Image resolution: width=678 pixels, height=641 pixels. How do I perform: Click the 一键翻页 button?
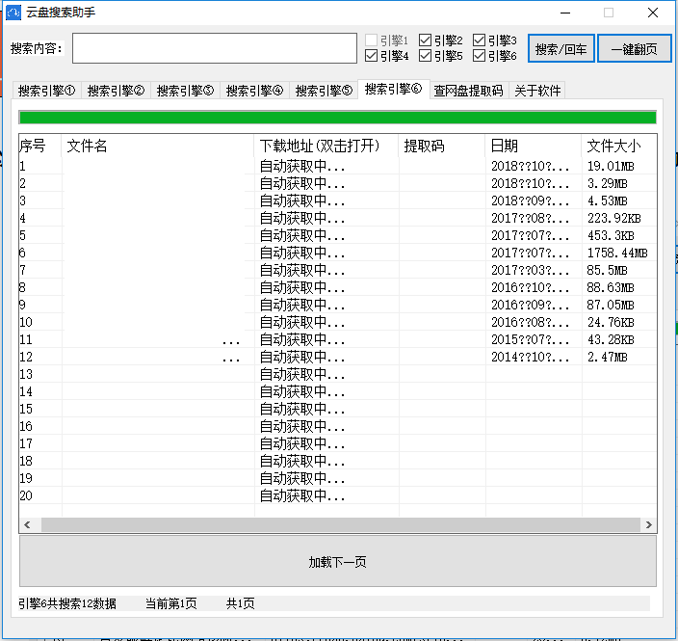(635, 48)
